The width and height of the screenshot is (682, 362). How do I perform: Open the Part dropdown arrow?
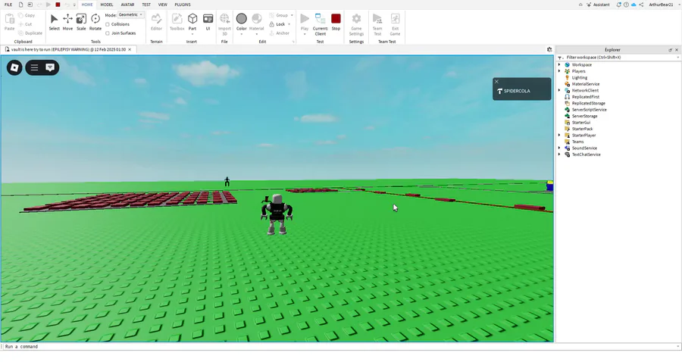click(192, 34)
